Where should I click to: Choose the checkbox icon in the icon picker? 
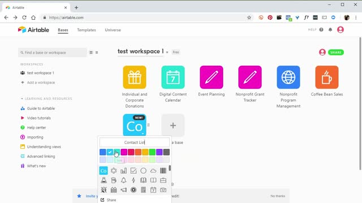133,170
